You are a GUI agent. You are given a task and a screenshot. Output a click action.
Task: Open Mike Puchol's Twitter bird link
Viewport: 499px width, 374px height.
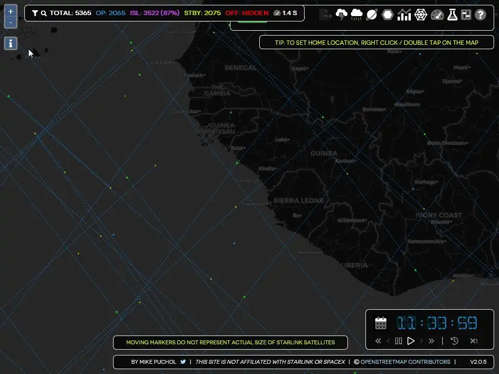click(183, 362)
